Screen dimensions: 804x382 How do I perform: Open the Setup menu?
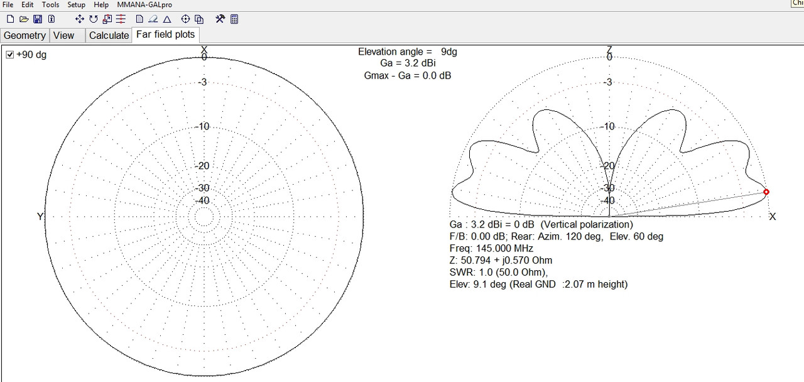(76, 4)
